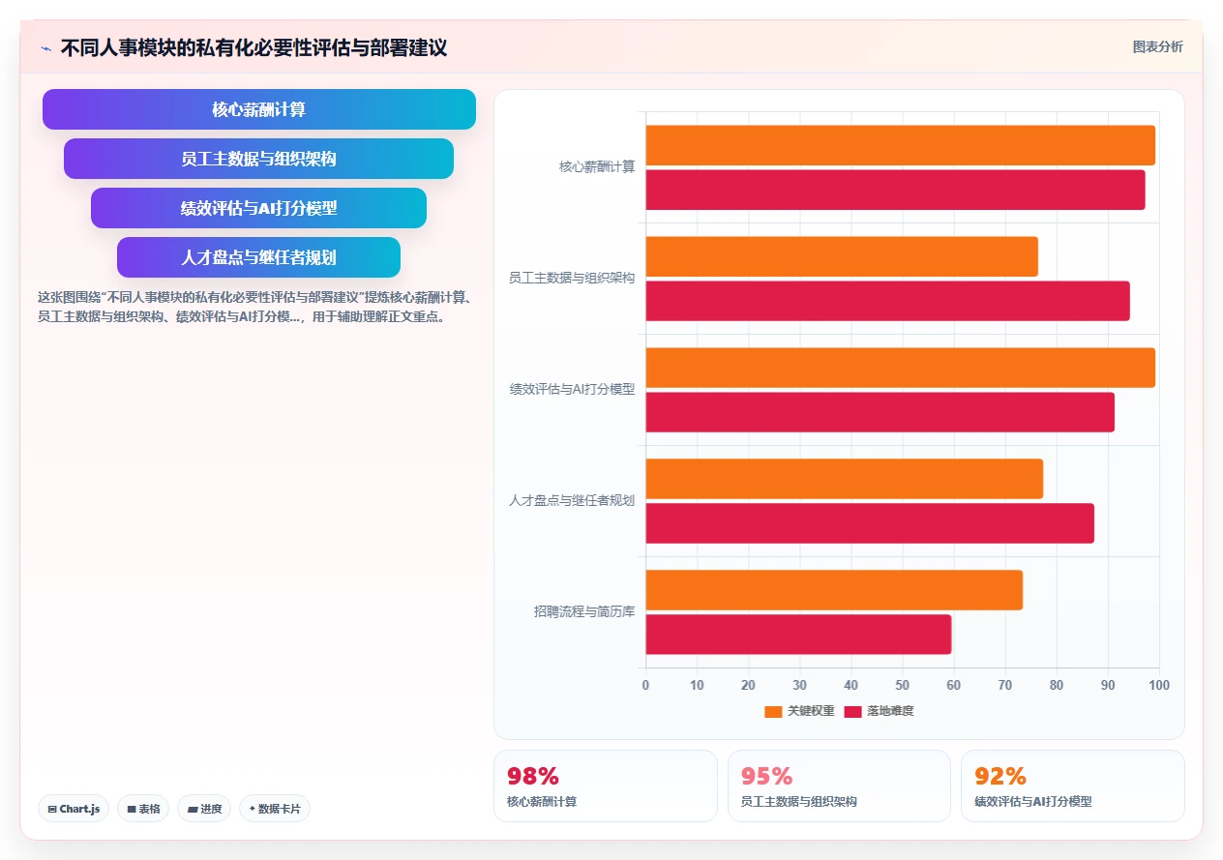Toggle the 关键权重 legend item

pyautogui.click(x=799, y=711)
